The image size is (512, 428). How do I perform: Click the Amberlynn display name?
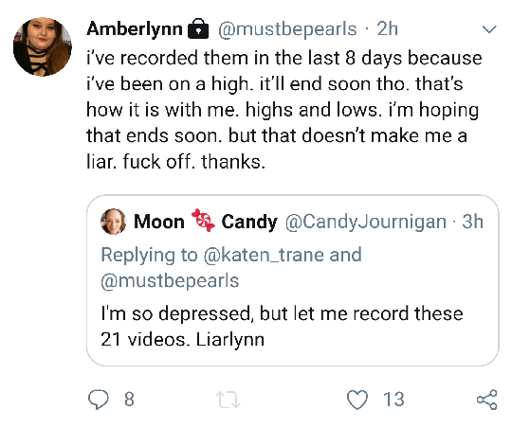(x=135, y=28)
